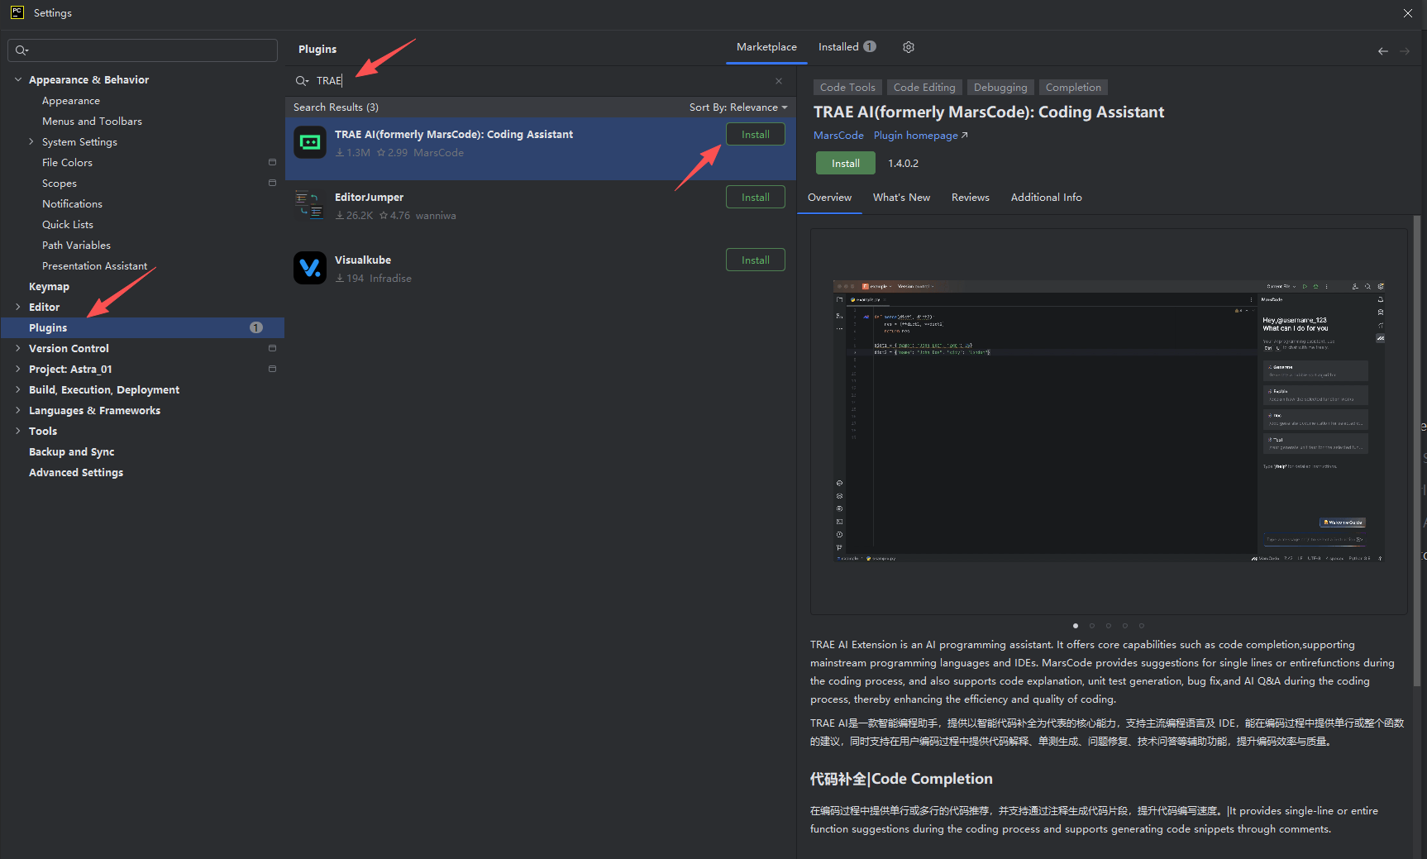Expand the Editor settings section

coord(18,307)
